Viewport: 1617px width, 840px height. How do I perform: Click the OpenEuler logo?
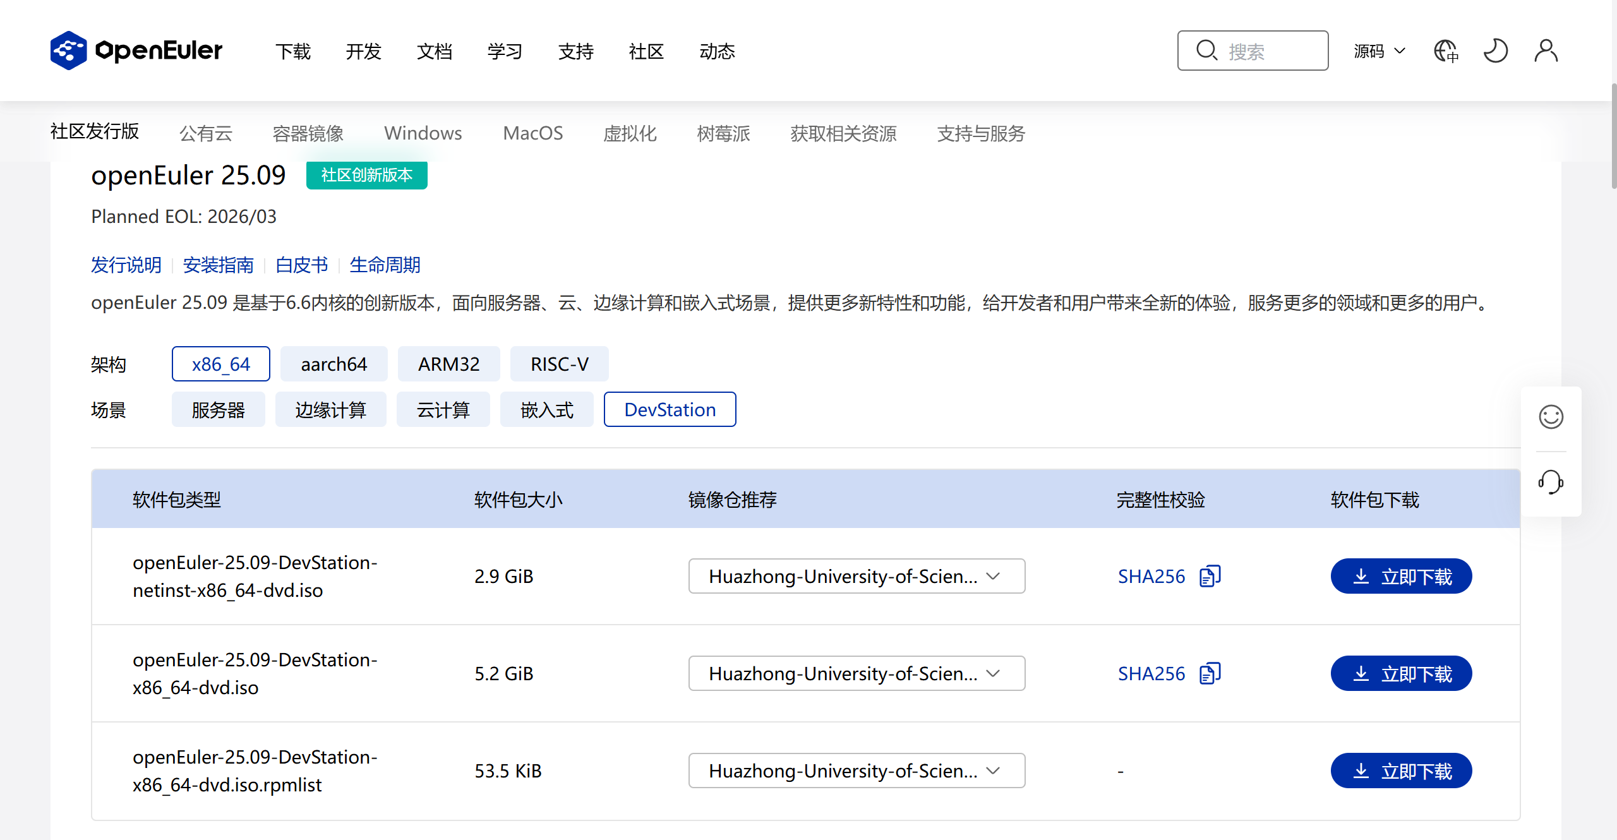click(136, 51)
